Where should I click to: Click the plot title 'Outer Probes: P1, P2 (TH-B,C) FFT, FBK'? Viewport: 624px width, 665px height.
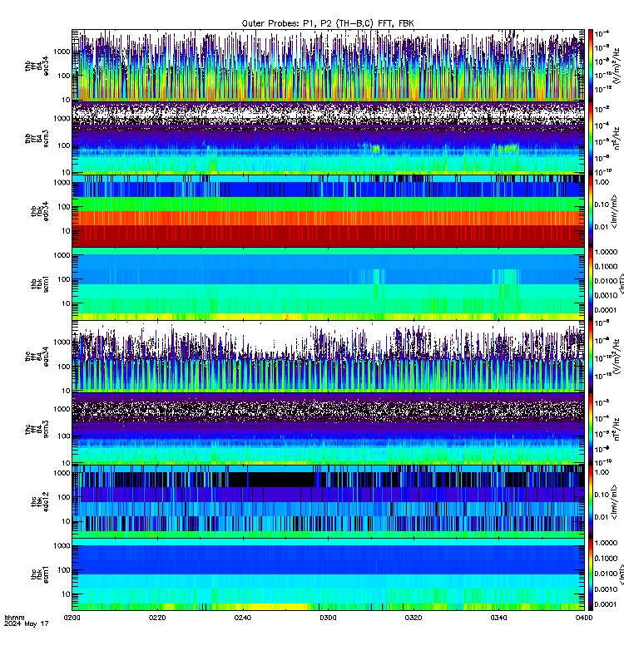pyautogui.click(x=328, y=23)
